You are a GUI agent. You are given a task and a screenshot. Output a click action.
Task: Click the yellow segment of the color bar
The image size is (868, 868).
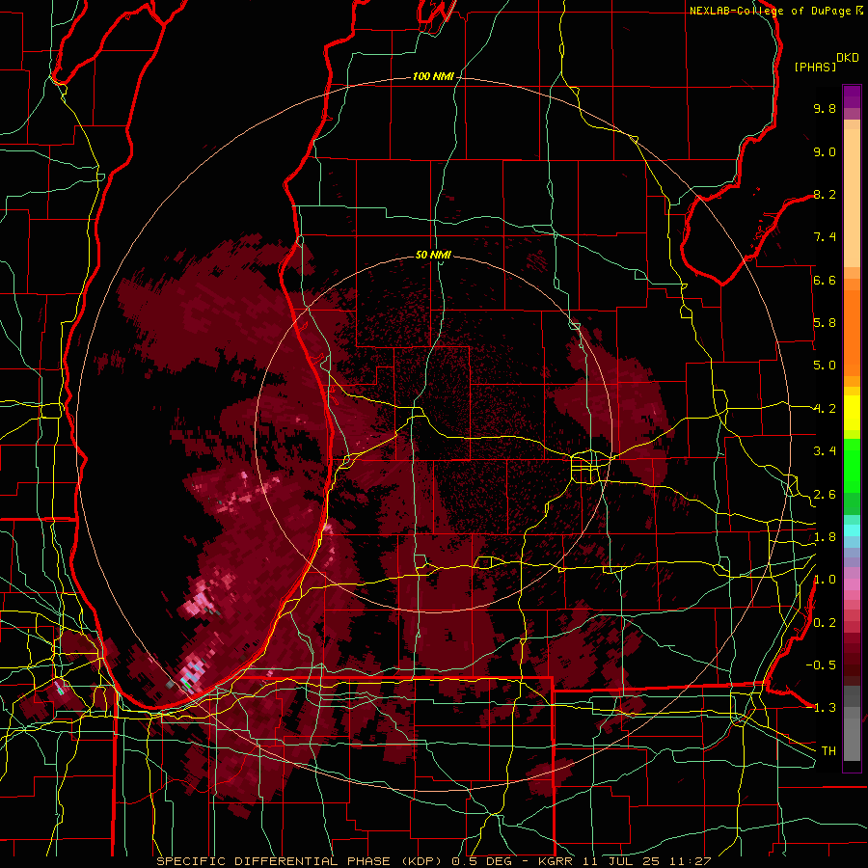click(x=852, y=413)
